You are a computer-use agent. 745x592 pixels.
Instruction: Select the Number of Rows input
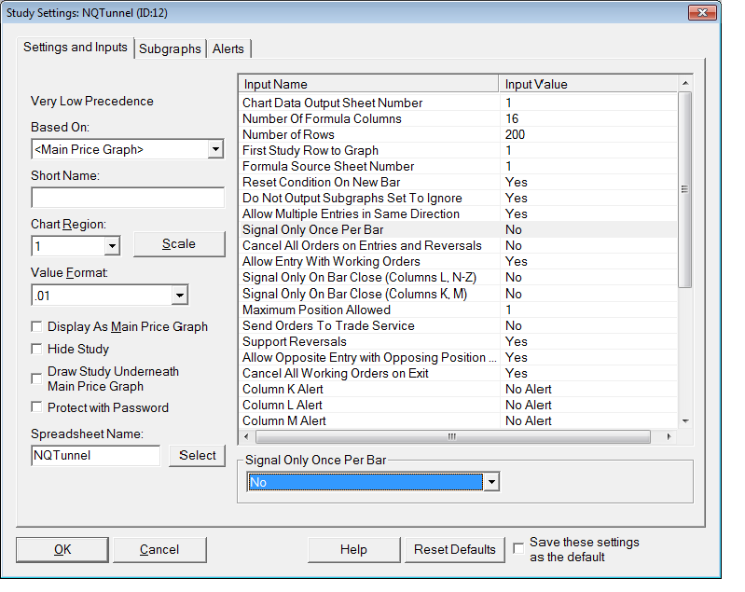[x=459, y=134]
